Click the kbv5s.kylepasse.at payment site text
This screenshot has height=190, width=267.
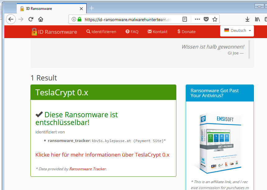[x=129, y=141]
